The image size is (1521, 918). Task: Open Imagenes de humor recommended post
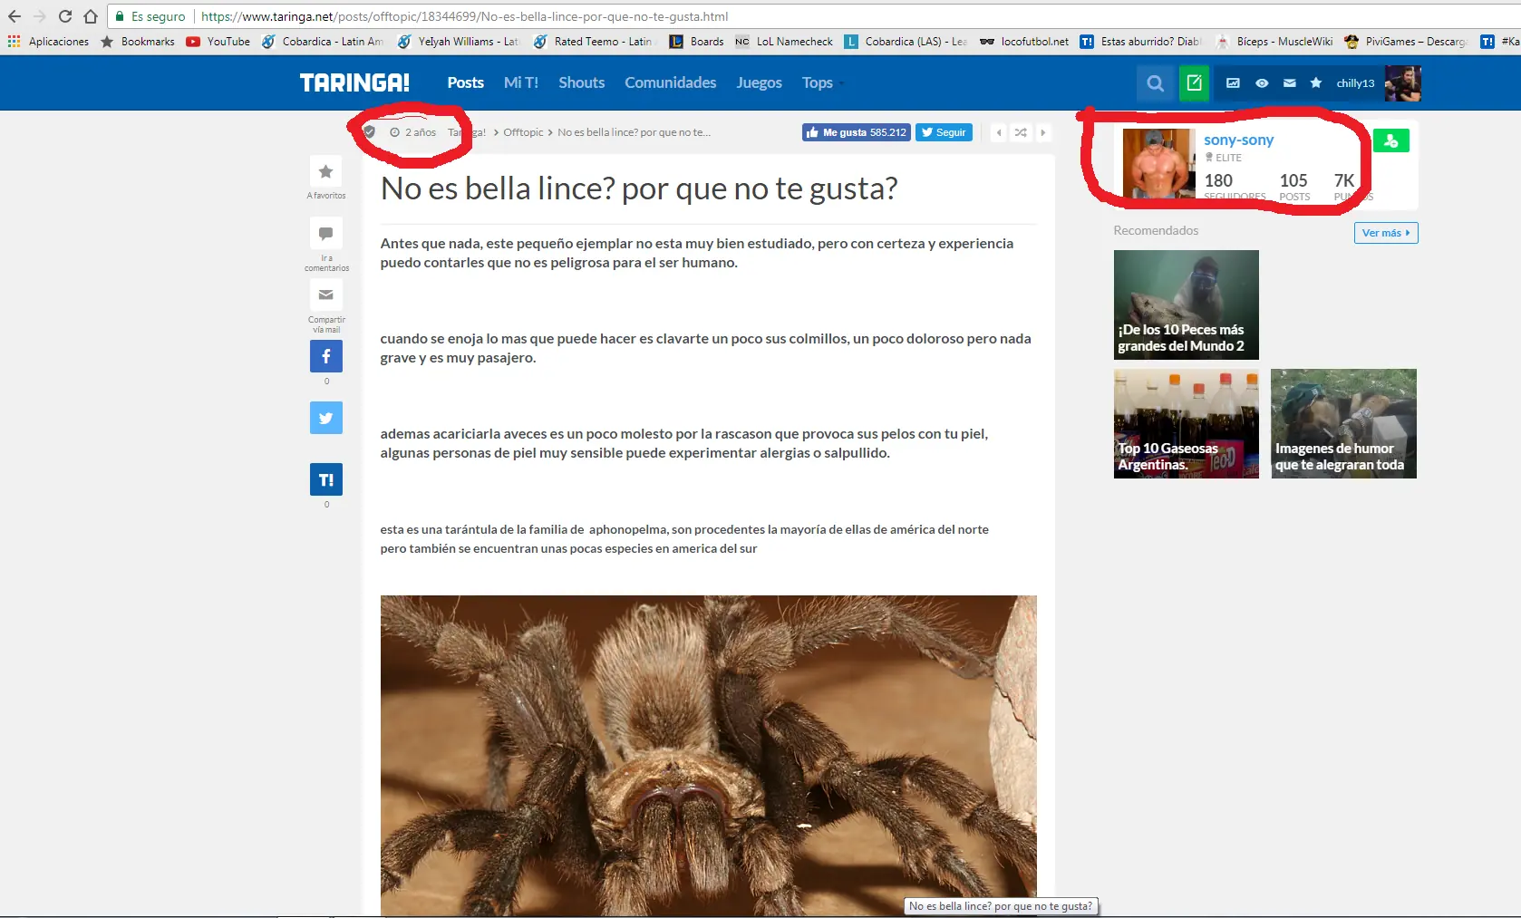[x=1343, y=423]
